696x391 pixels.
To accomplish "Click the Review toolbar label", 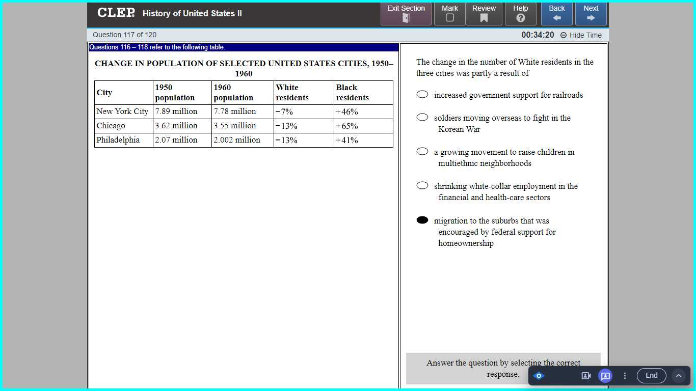I will coord(484,8).
